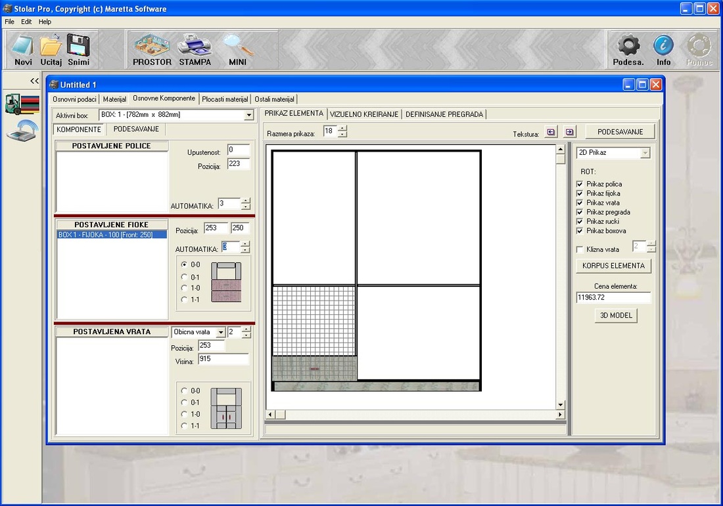
Task: Click the Upustenost input field
Action: click(x=238, y=150)
